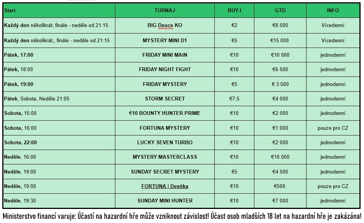Select the STORM SECRET tournament row
The width and height of the screenshot is (364, 223).
[x=181, y=99]
